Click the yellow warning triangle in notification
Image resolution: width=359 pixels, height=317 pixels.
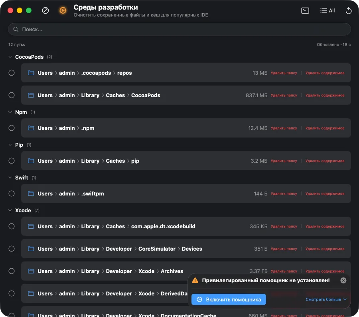[195, 280]
